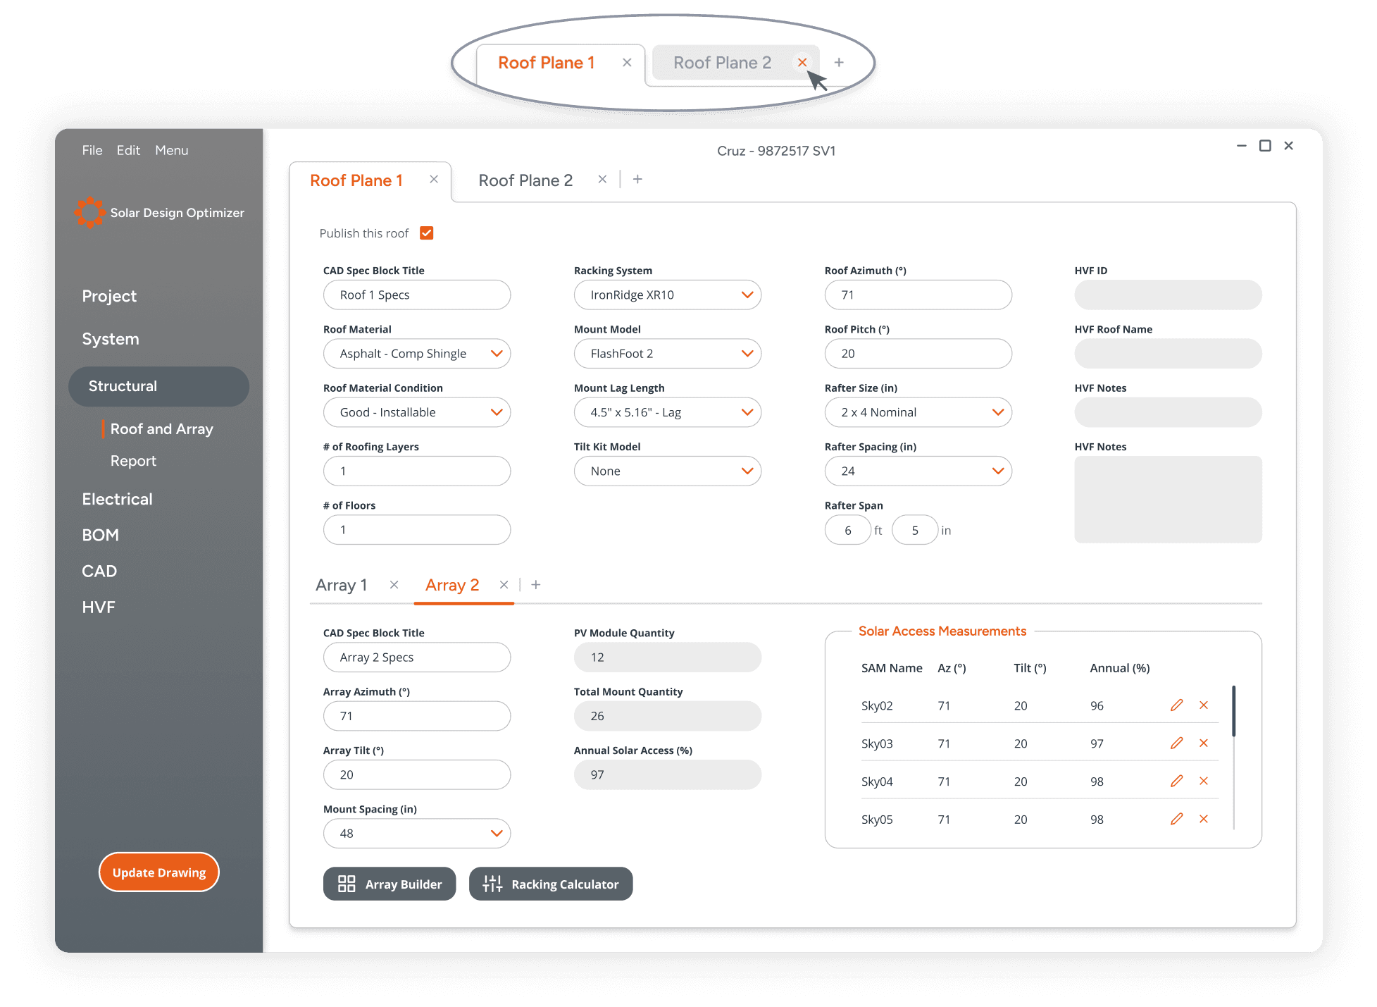This screenshot has width=1377, height=1007.
Task: Expand the Racking System dropdown
Action: click(x=747, y=295)
